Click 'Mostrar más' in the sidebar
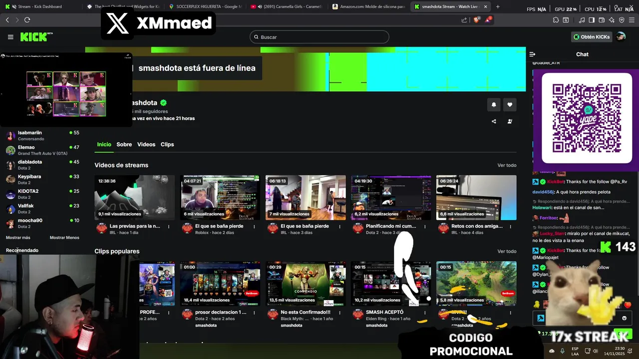 [x=18, y=238]
